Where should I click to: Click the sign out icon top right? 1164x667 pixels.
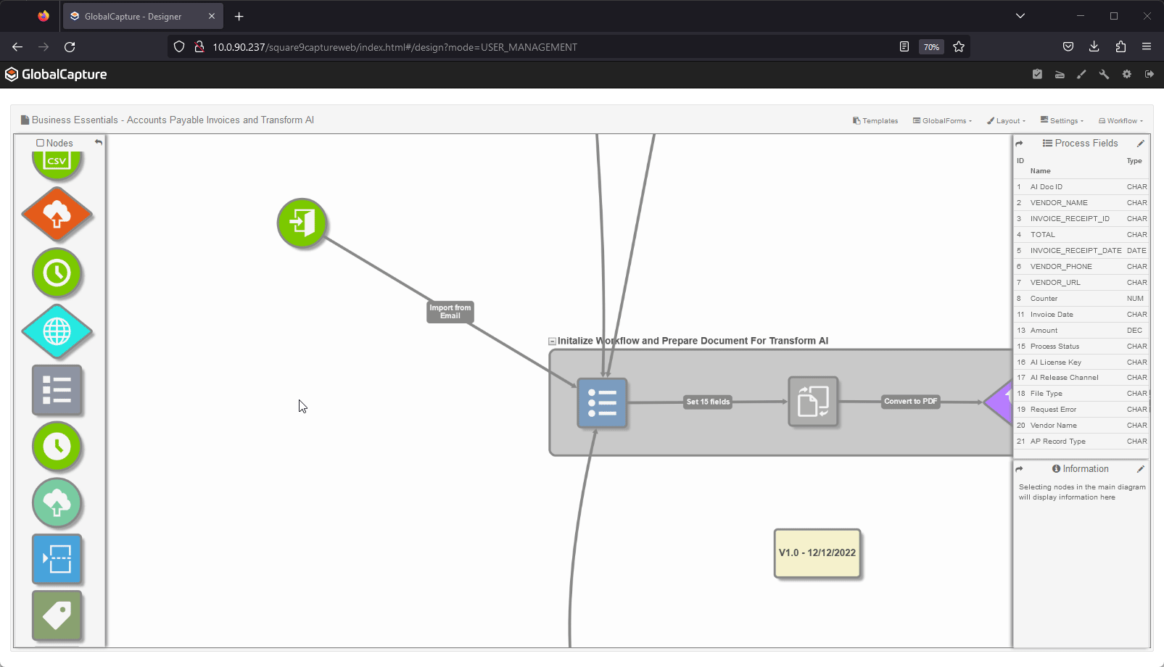pyautogui.click(x=1149, y=74)
